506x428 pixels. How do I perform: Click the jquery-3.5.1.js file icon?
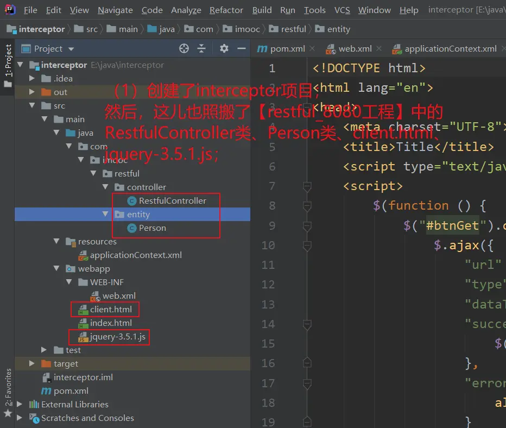tap(83, 337)
